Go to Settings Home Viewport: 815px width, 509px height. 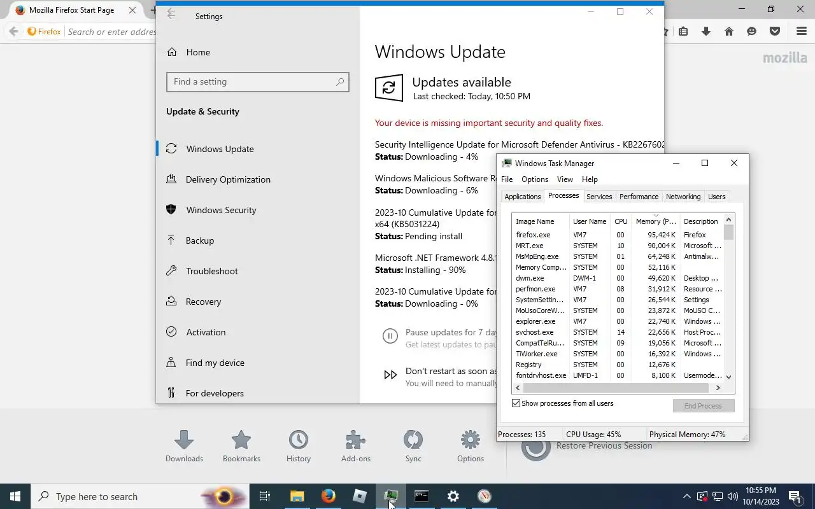coord(198,52)
